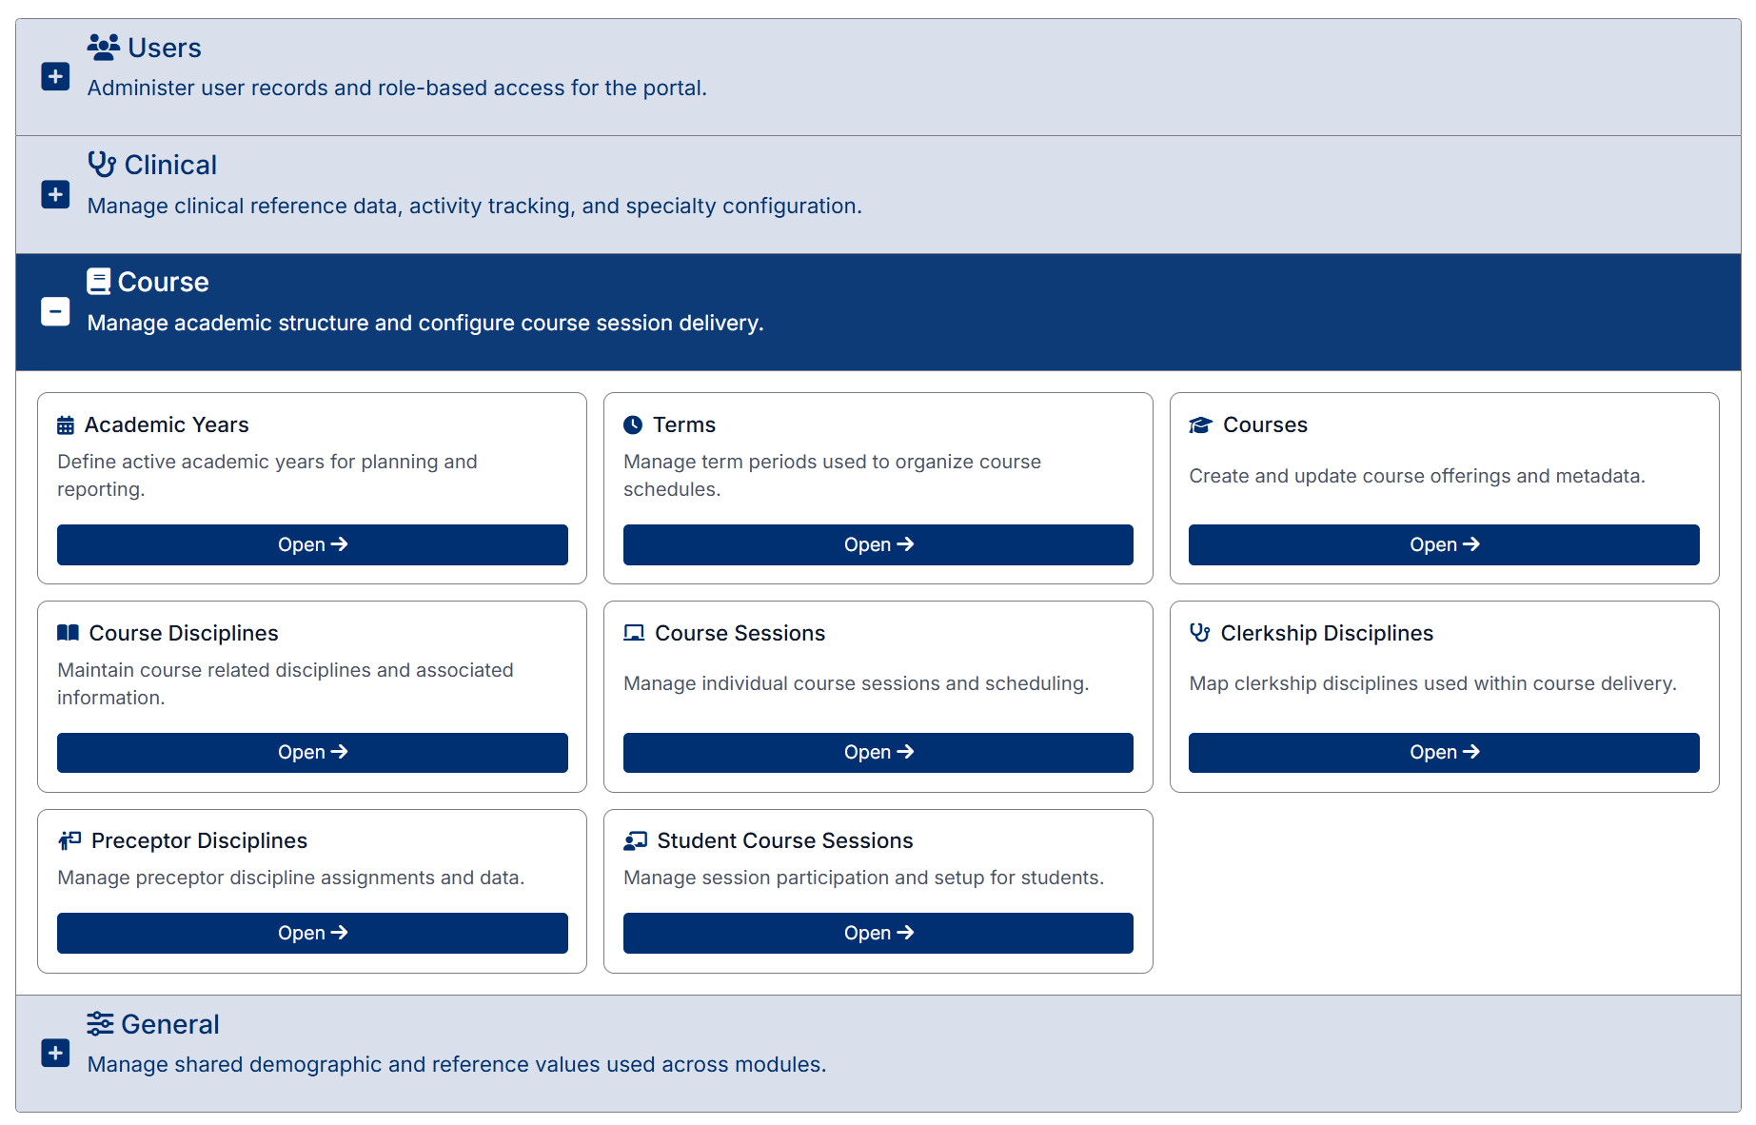This screenshot has height=1125, width=1756.
Task: Collapse the Course section minus button
Action: point(55,311)
